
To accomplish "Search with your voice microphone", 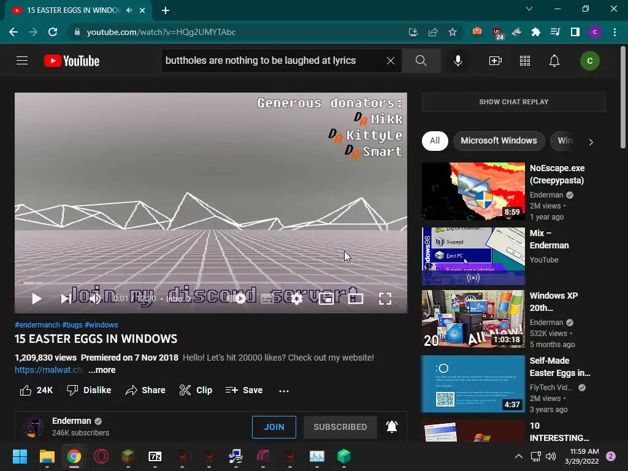I will [x=458, y=61].
